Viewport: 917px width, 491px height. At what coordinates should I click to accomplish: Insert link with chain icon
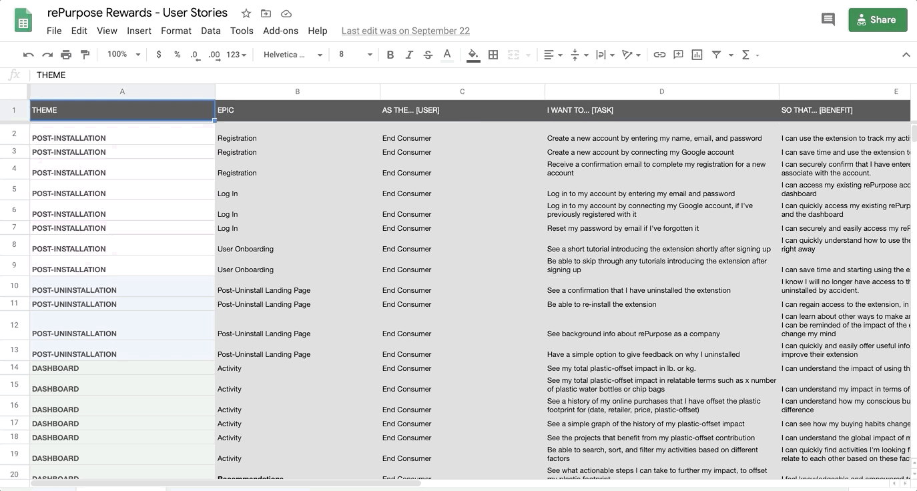659,55
